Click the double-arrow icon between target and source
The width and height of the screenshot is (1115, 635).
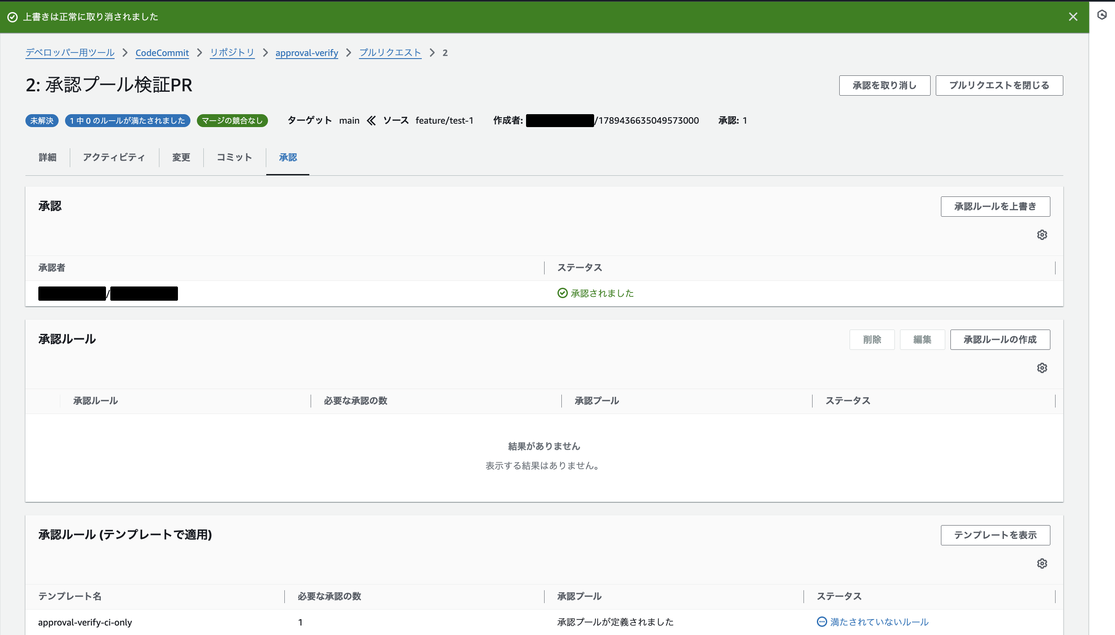(371, 120)
